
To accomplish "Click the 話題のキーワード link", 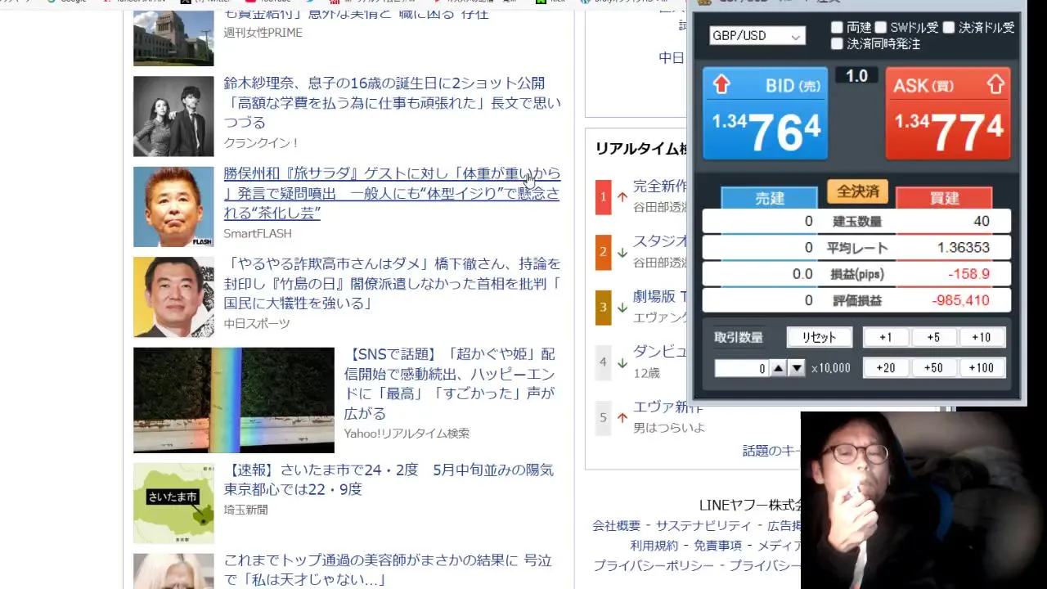I will (x=771, y=451).
